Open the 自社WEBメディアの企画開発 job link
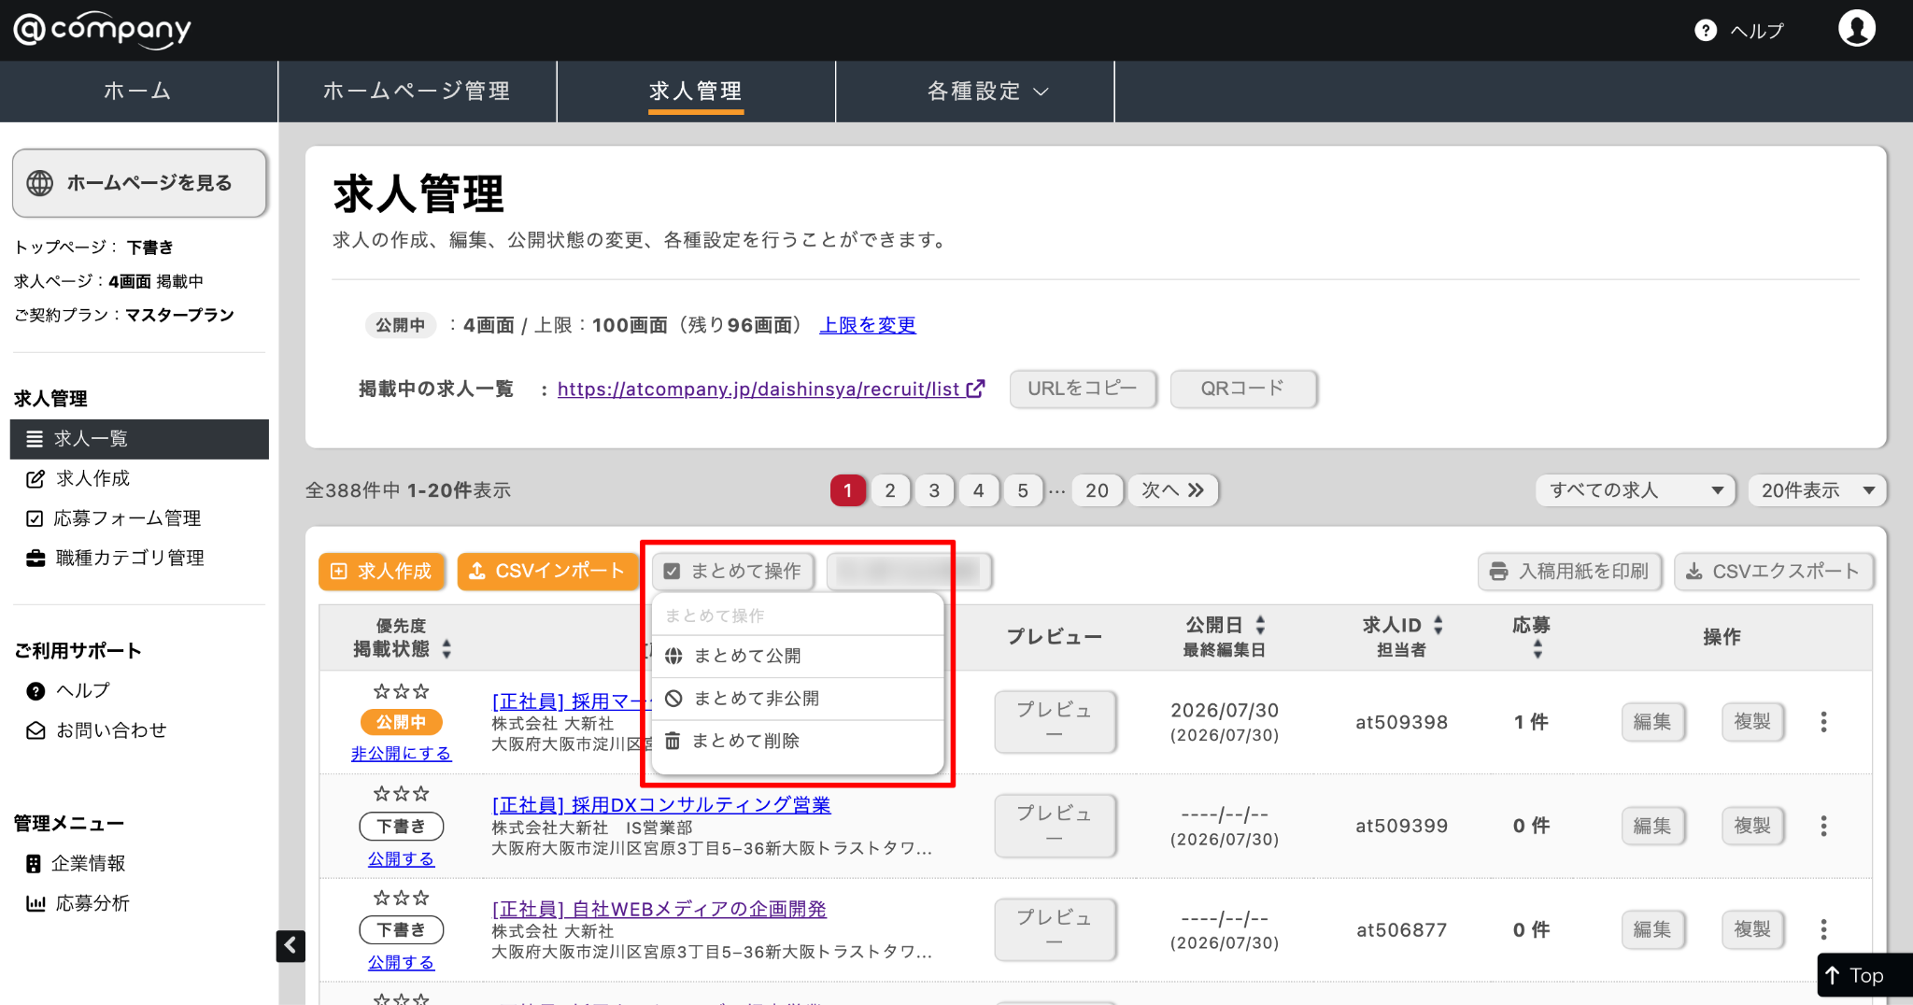Screen dimensions: 1913x1005 pos(659,909)
